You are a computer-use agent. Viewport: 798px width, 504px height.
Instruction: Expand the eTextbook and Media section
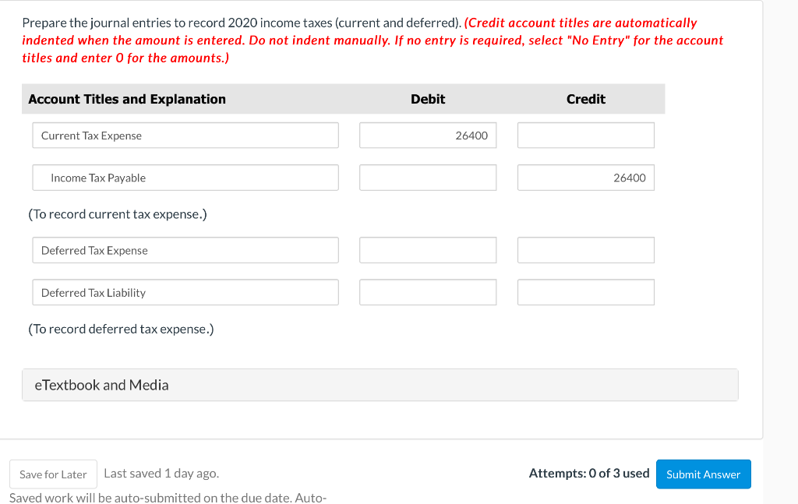(380, 384)
